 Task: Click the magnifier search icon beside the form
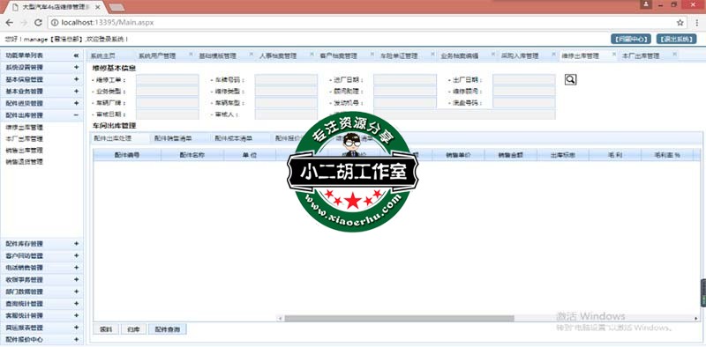pos(570,79)
